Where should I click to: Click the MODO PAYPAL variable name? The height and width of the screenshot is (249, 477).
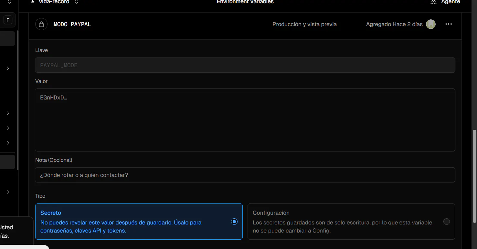click(x=72, y=24)
